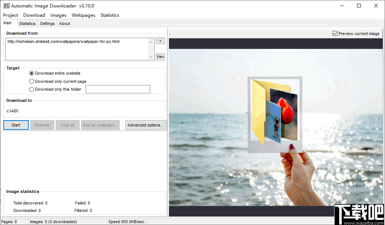Click the Start button to begin downloading

tap(16, 125)
